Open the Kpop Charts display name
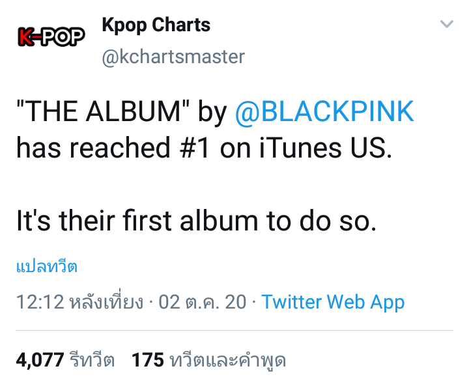Viewport: 469px width, 388px height. (x=156, y=25)
